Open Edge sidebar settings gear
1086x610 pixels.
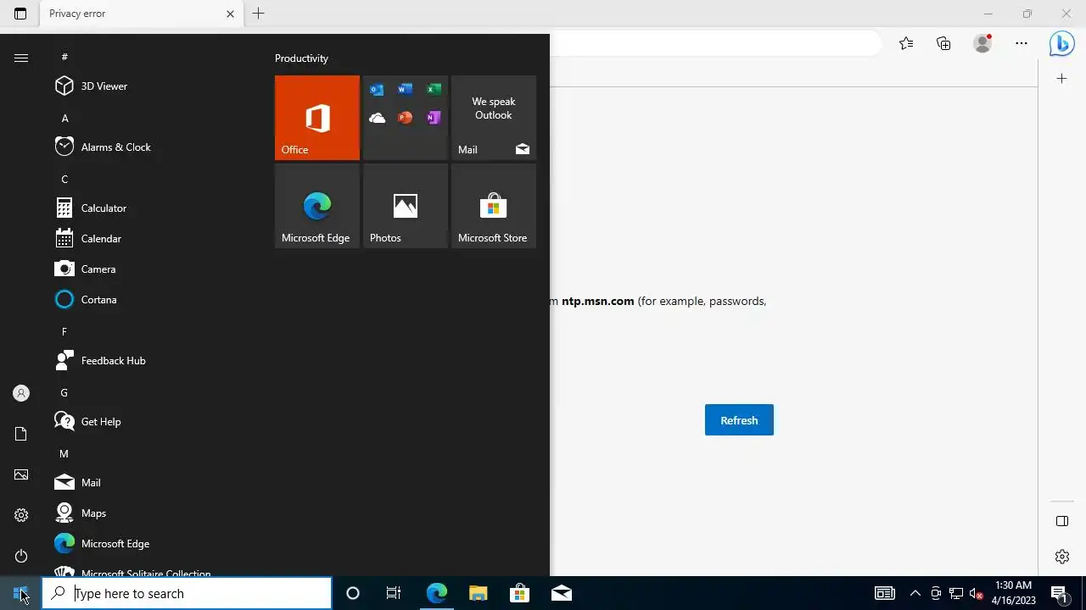(1061, 557)
